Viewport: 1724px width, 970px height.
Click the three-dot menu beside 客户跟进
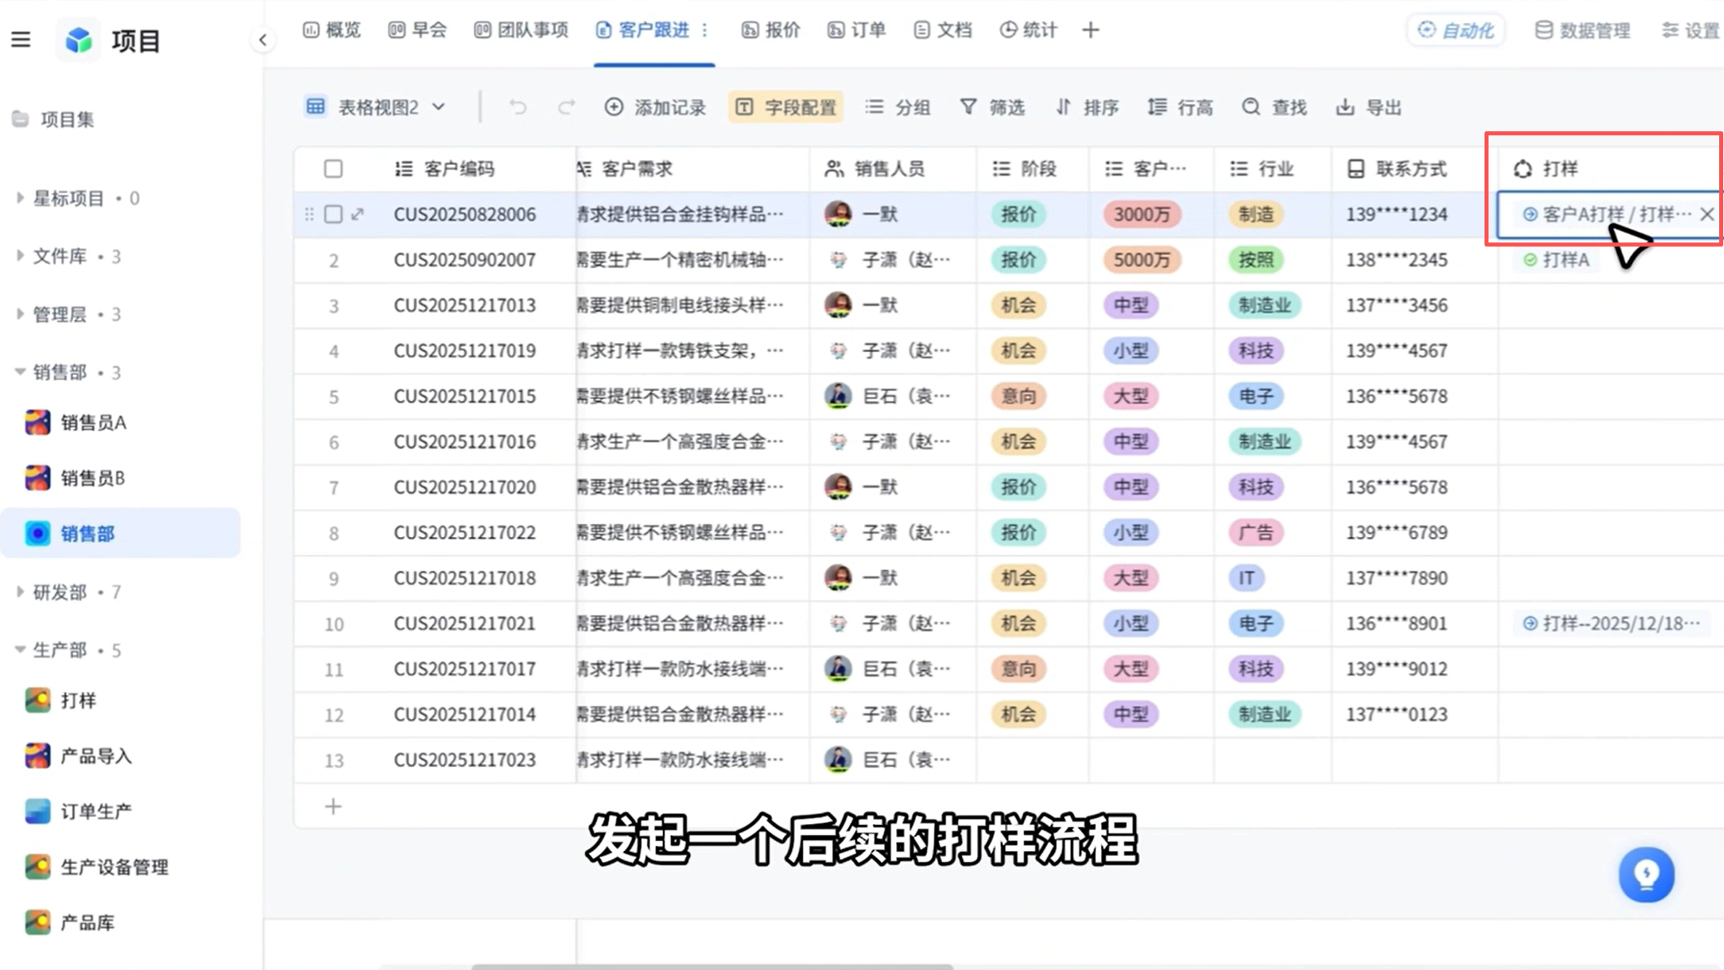705,30
